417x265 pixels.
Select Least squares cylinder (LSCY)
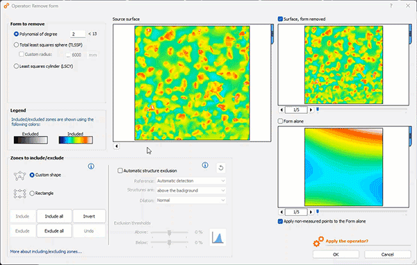point(16,66)
